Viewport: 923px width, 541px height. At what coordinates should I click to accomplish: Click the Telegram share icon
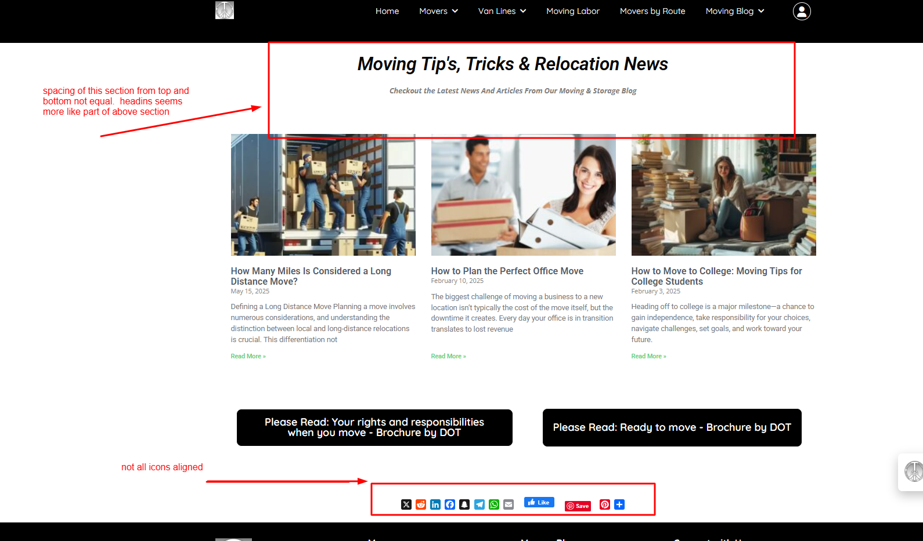point(479,504)
